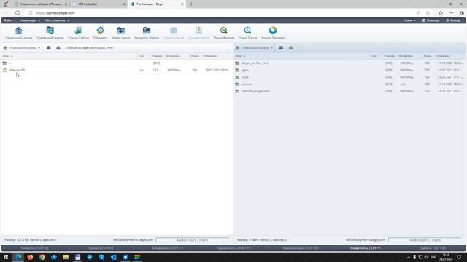
Task: Click the parent folder icon in the left panel
Action: [4, 63]
